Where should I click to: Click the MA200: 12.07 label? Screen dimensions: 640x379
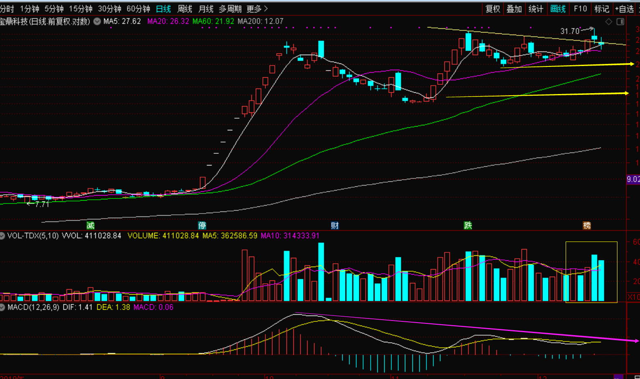click(x=261, y=21)
